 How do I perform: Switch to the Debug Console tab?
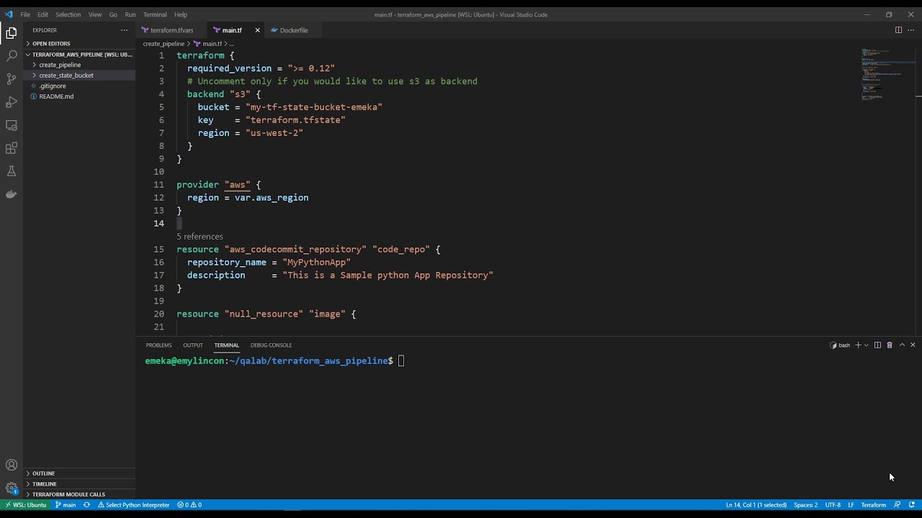tap(271, 345)
